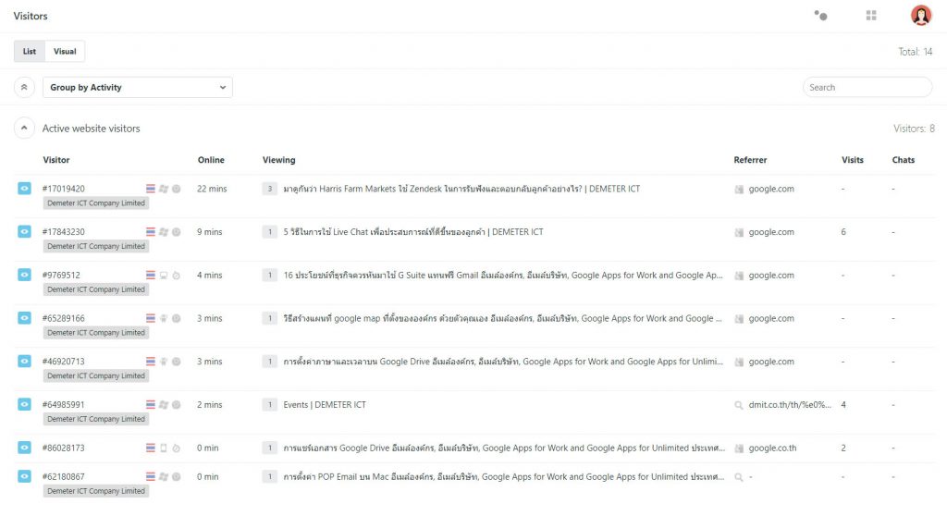The height and width of the screenshot is (516, 947).
Task: Click the Chrome browser icon for visitor #46920713
Action: point(177,362)
